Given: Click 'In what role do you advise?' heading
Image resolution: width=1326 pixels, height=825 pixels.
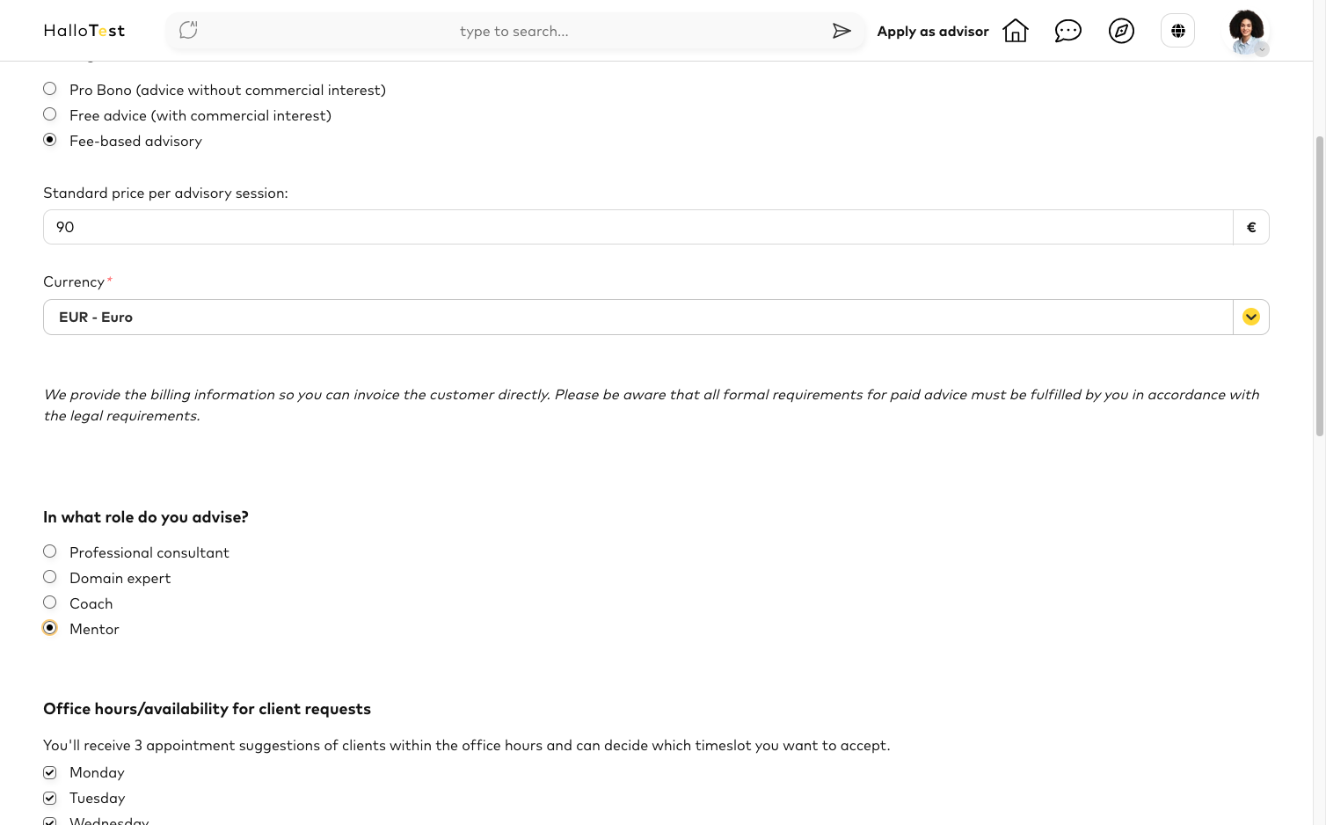Looking at the screenshot, I should point(146,517).
